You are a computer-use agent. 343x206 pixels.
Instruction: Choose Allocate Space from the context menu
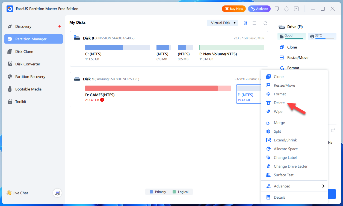tap(294, 149)
